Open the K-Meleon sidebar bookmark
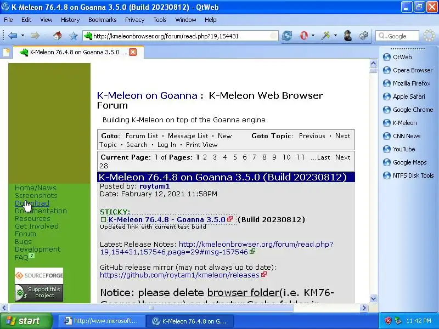Viewport: 439px width, 329px height. coord(400,123)
